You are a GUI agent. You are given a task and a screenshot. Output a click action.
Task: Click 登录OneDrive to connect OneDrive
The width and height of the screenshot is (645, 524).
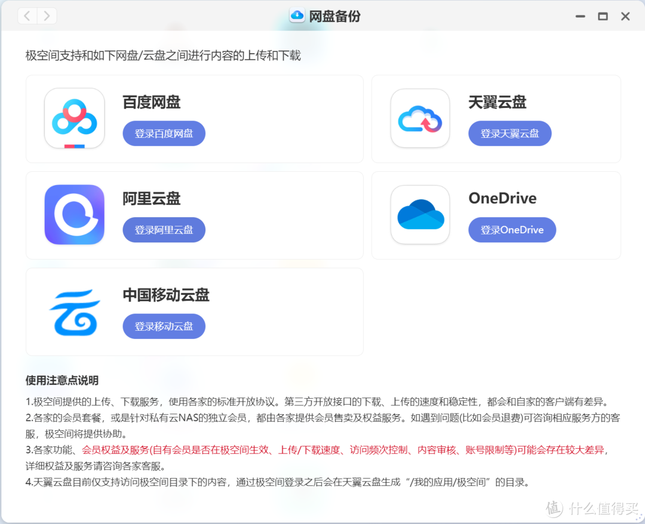(512, 229)
